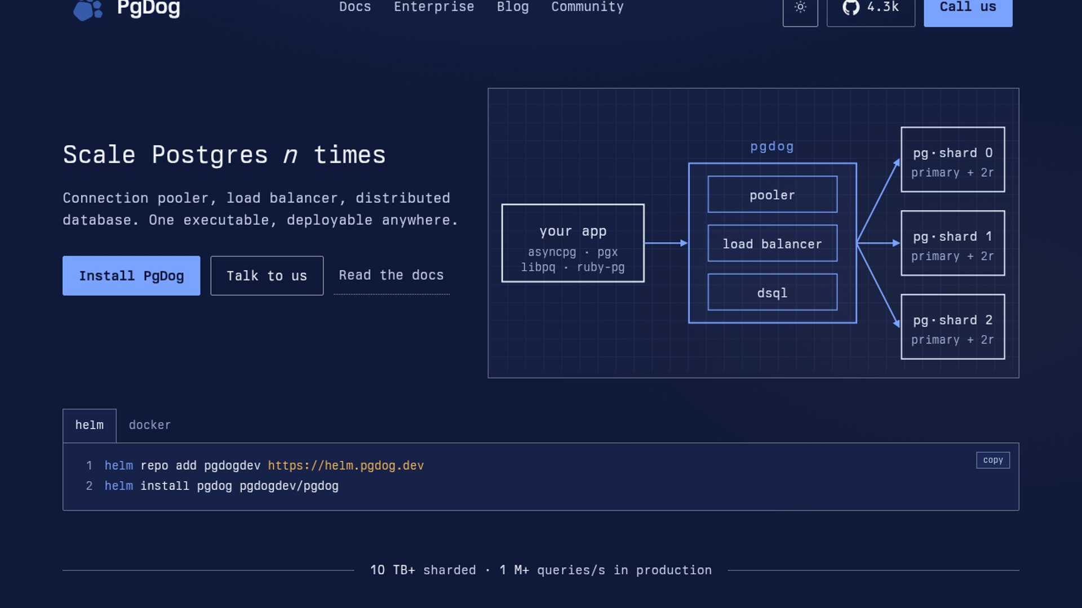Viewport: 1082px width, 608px height.
Task: Click the PgDog paw logo icon
Action: [x=87, y=10]
